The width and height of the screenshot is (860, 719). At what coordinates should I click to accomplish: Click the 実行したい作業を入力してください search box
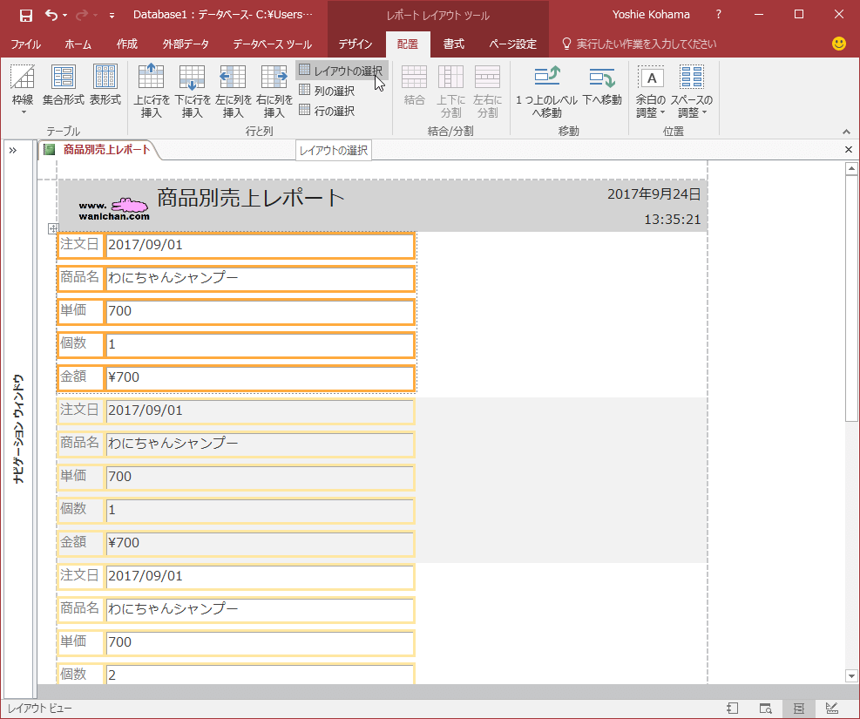[x=640, y=44]
